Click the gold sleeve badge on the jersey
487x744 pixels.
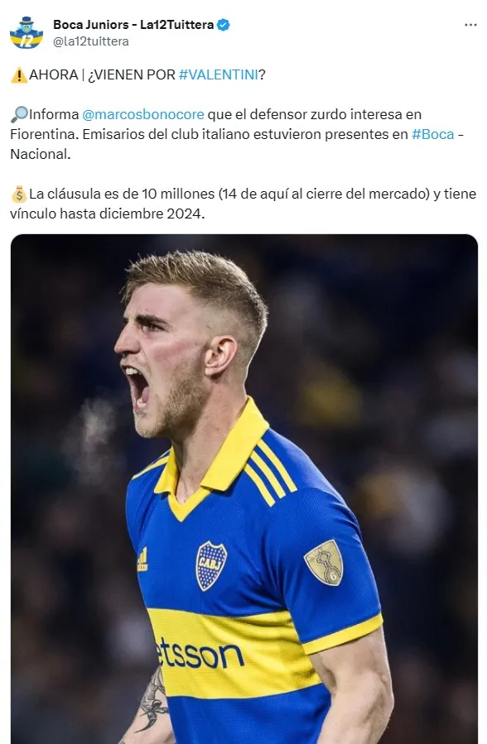[x=324, y=562]
